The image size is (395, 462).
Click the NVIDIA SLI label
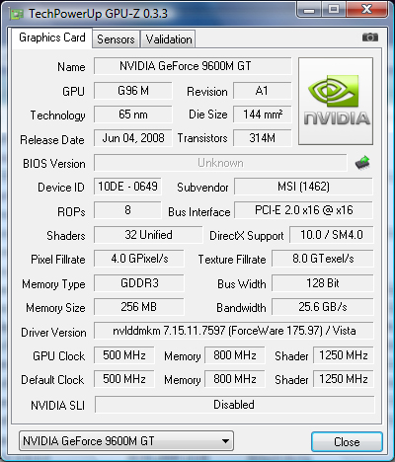pyautogui.click(x=57, y=406)
